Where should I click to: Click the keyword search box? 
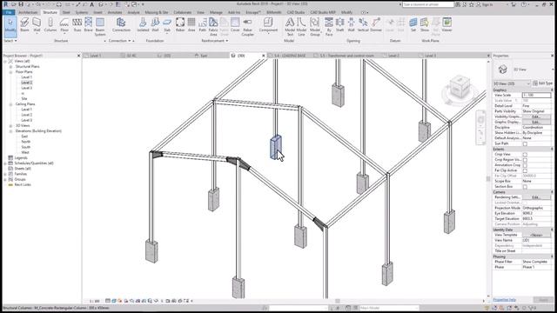pyautogui.click(x=428, y=4)
